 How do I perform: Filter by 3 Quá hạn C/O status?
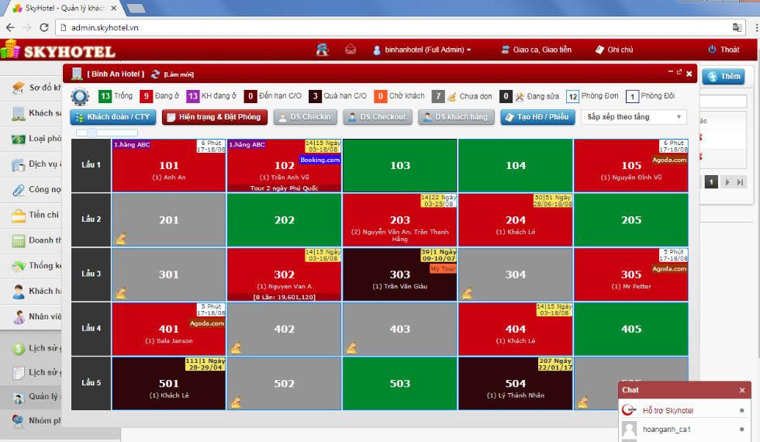pos(338,96)
